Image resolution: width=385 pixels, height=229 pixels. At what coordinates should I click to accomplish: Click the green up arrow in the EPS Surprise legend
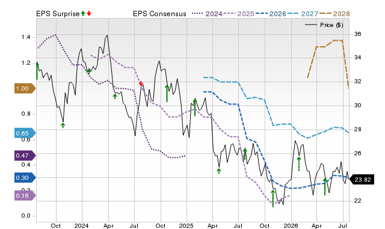pyautogui.click(x=83, y=13)
